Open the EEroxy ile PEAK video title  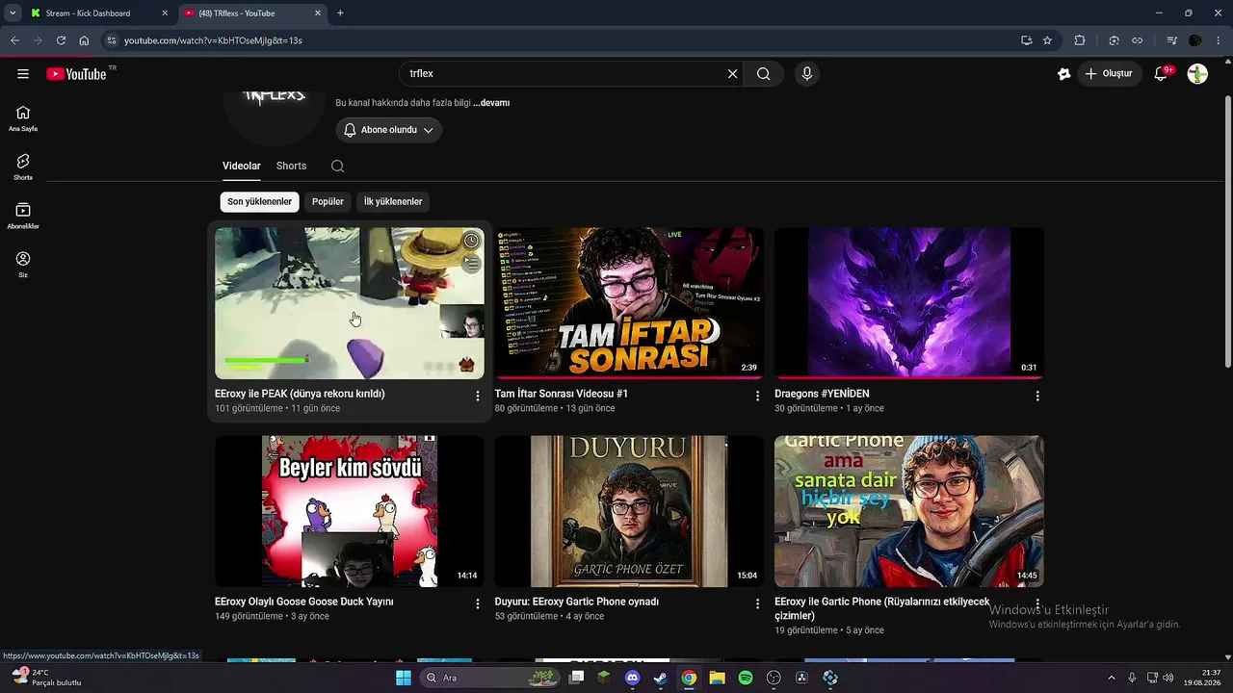point(300,394)
